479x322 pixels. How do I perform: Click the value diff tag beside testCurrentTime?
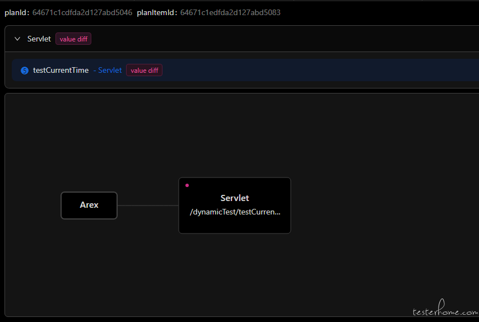pyautogui.click(x=144, y=70)
